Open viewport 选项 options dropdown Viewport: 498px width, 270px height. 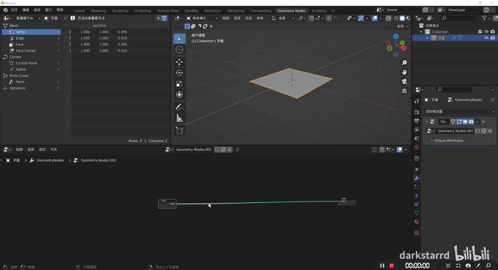pos(402,26)
